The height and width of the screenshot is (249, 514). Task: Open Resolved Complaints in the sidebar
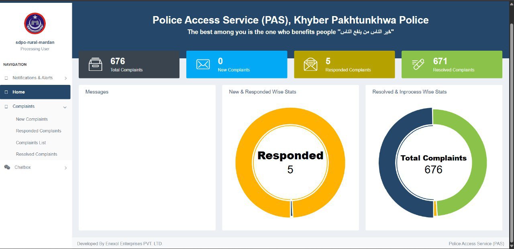pyautogui.click(x=37, y=154)
